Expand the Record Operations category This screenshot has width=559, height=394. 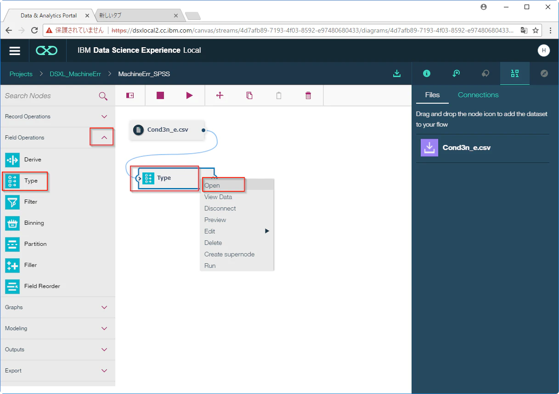coord(58,117)
